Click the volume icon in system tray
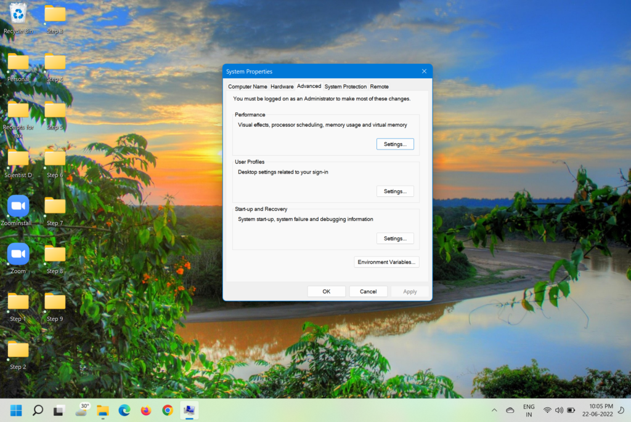631x422 pixels. 559,410
